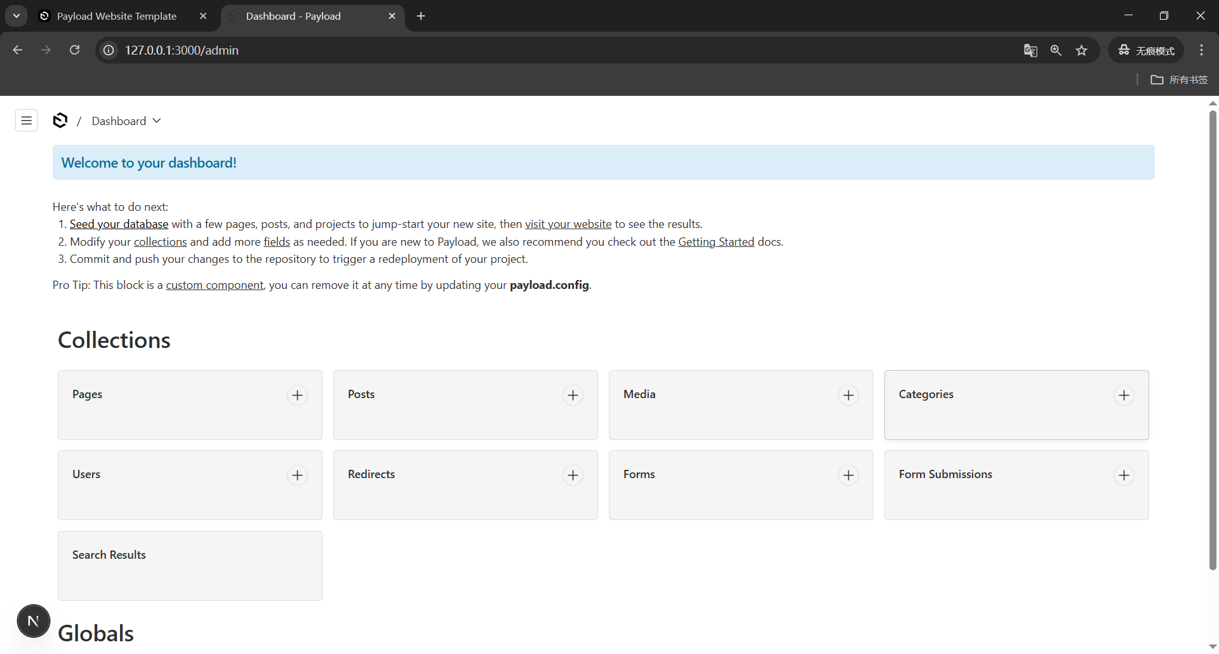The height and width of the screenshot is (654, 1219).
Task: Open a new browser tab
Action: tap(421, 16)
